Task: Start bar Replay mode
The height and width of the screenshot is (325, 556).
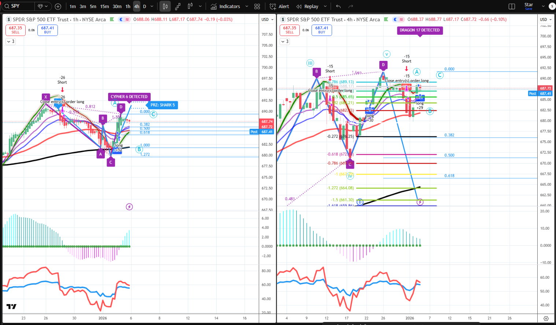Action: tap(307, 6)
